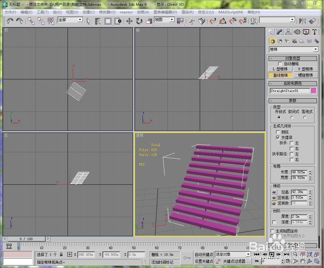
Task: Open the MAXScript(M) menu
Action: (x=231, y=12)
